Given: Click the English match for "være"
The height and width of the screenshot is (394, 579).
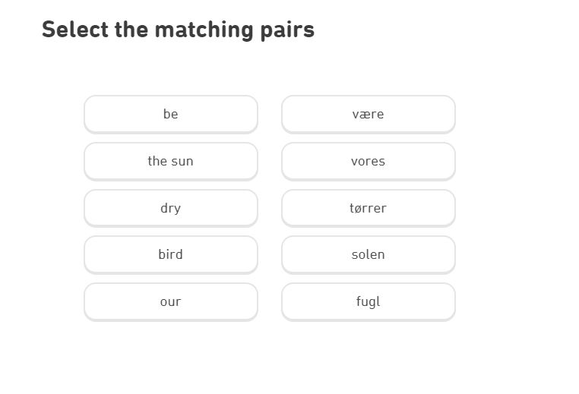Looking at the screenshot, I should pos(170,114).
